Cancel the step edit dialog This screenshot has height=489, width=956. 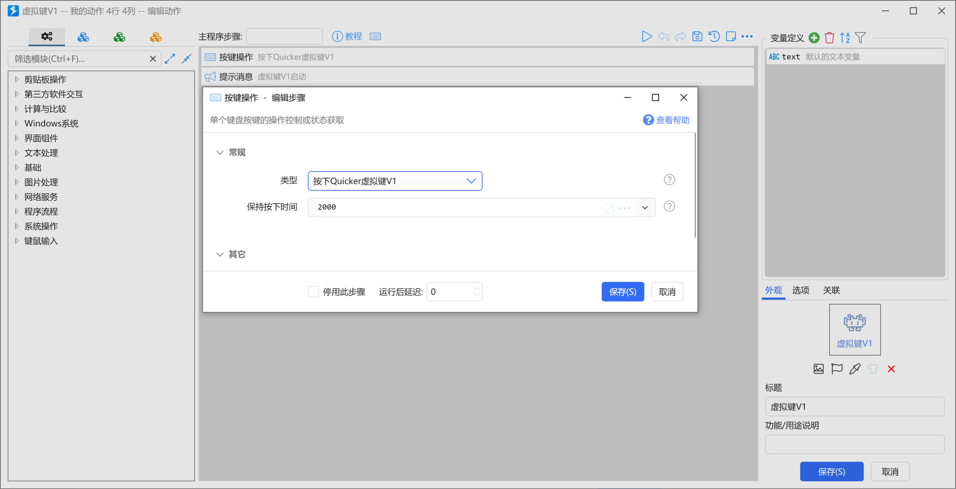[x=667, y=292]
